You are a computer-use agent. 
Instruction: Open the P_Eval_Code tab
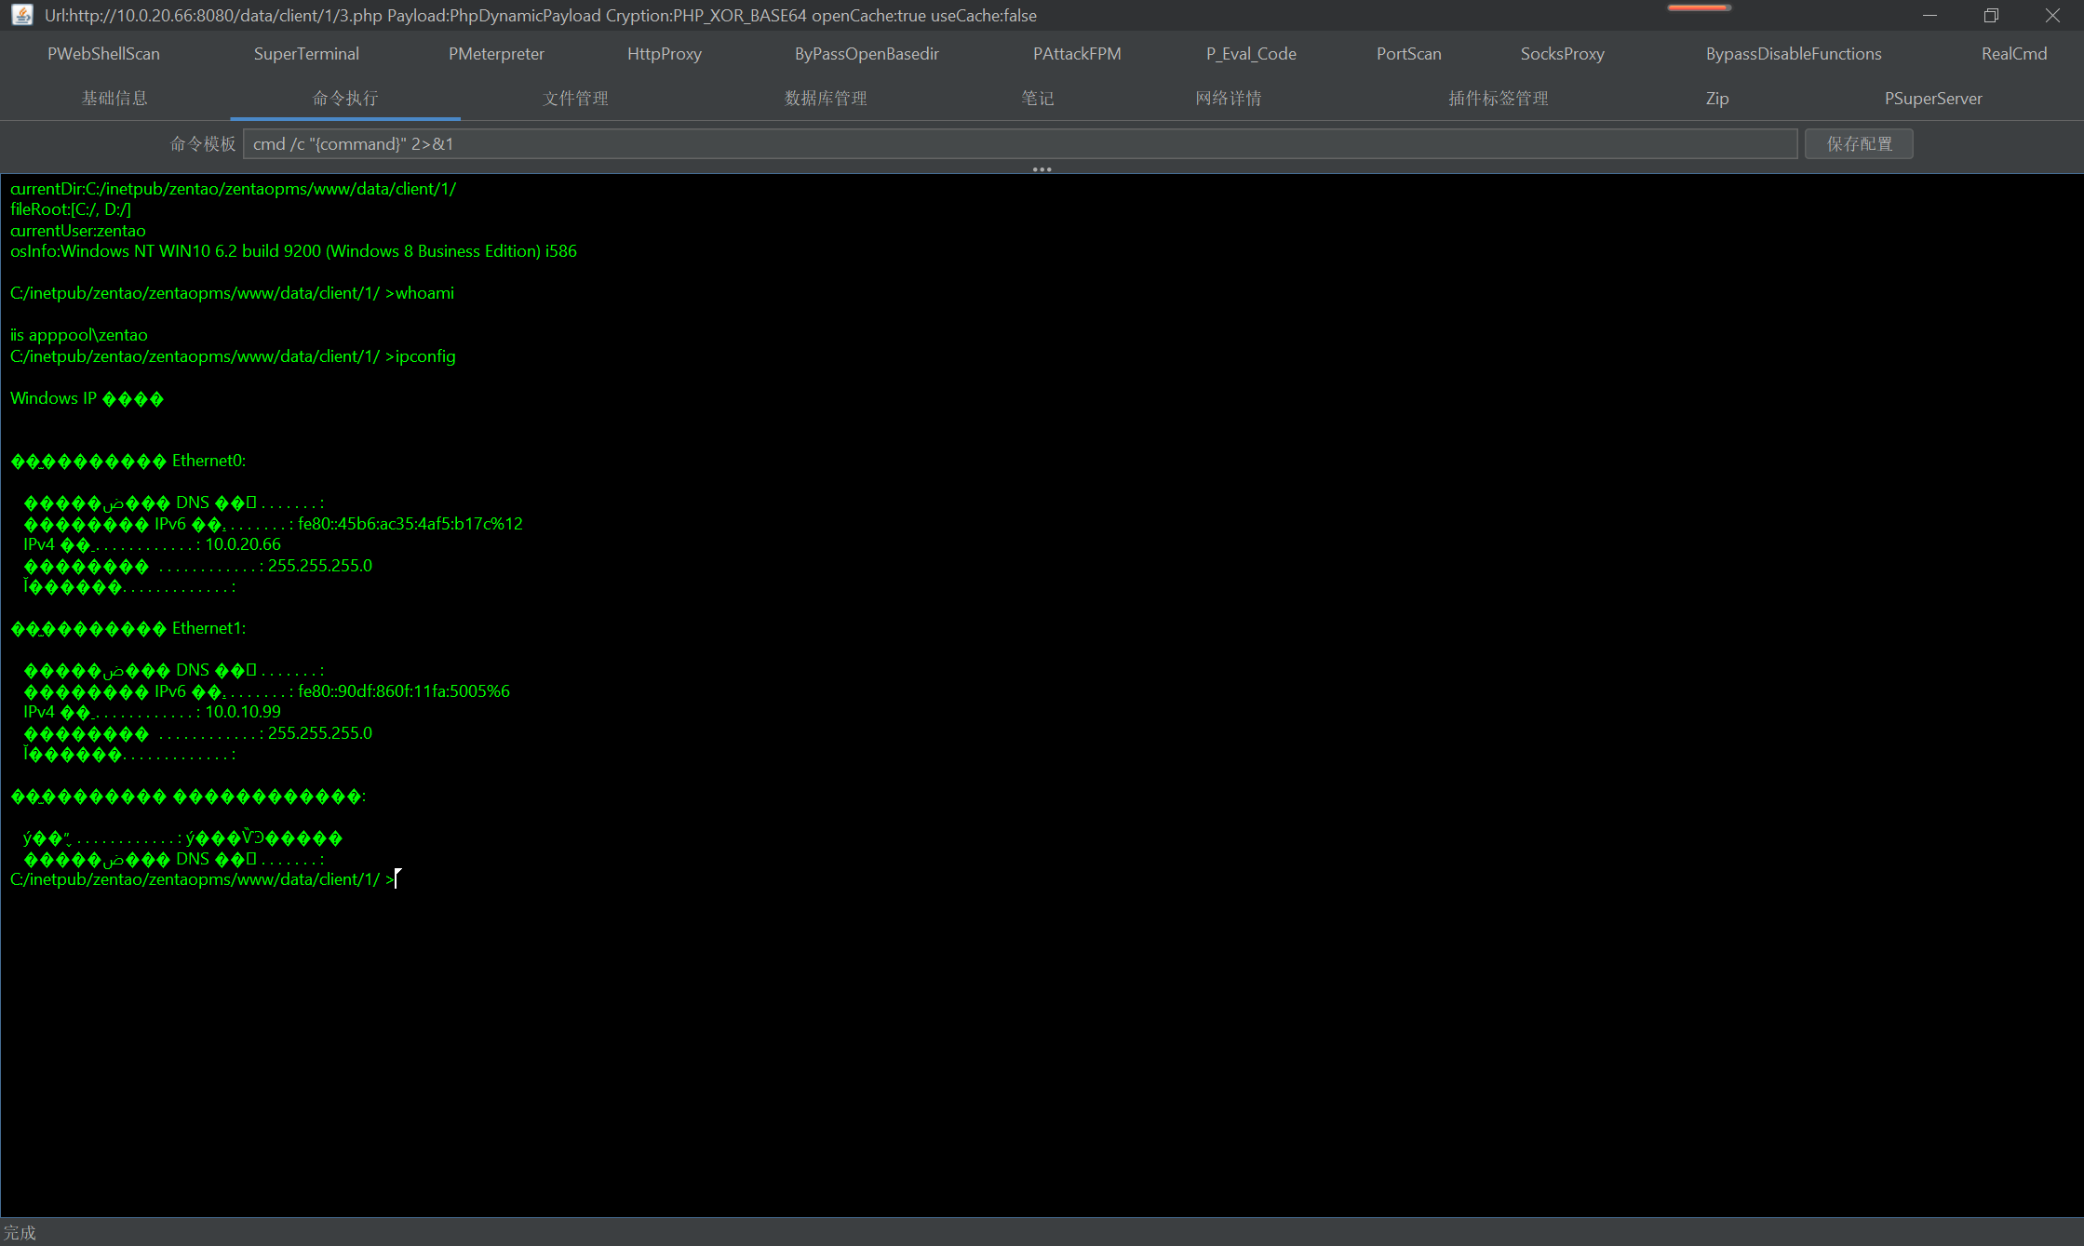point(1251,54)
